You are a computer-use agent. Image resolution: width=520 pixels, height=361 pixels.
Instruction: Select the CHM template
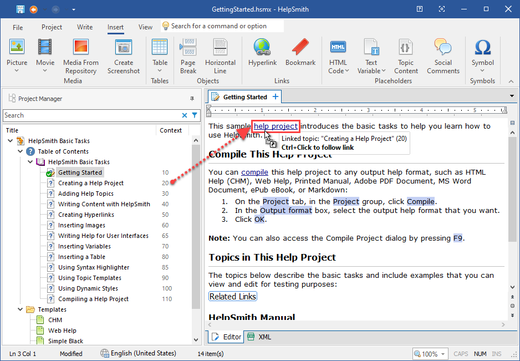[x=55, y=320]
